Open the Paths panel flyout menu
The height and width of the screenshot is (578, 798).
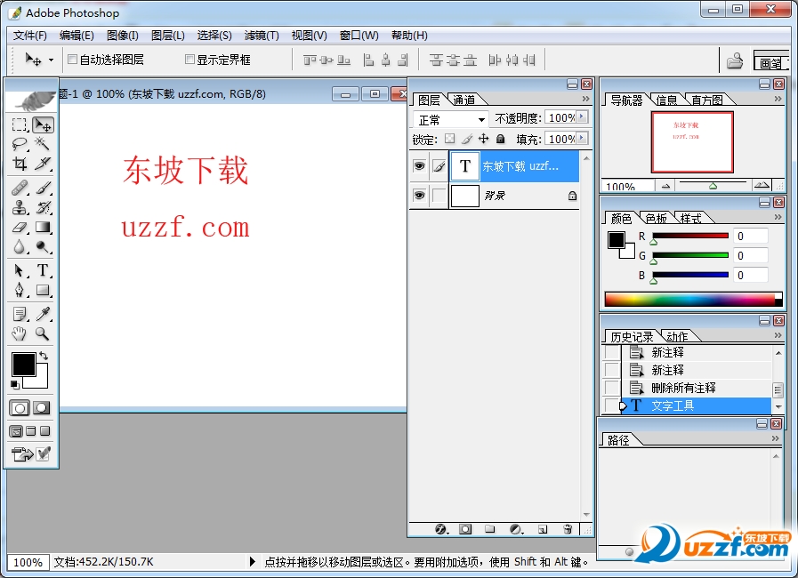point(775,438)
